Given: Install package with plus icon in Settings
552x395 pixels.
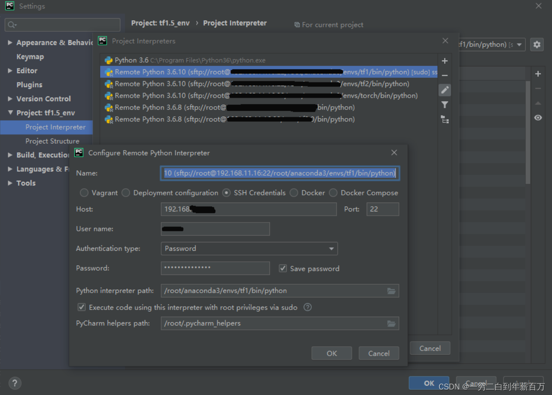Looking at the screenshot, I should 538,74.
